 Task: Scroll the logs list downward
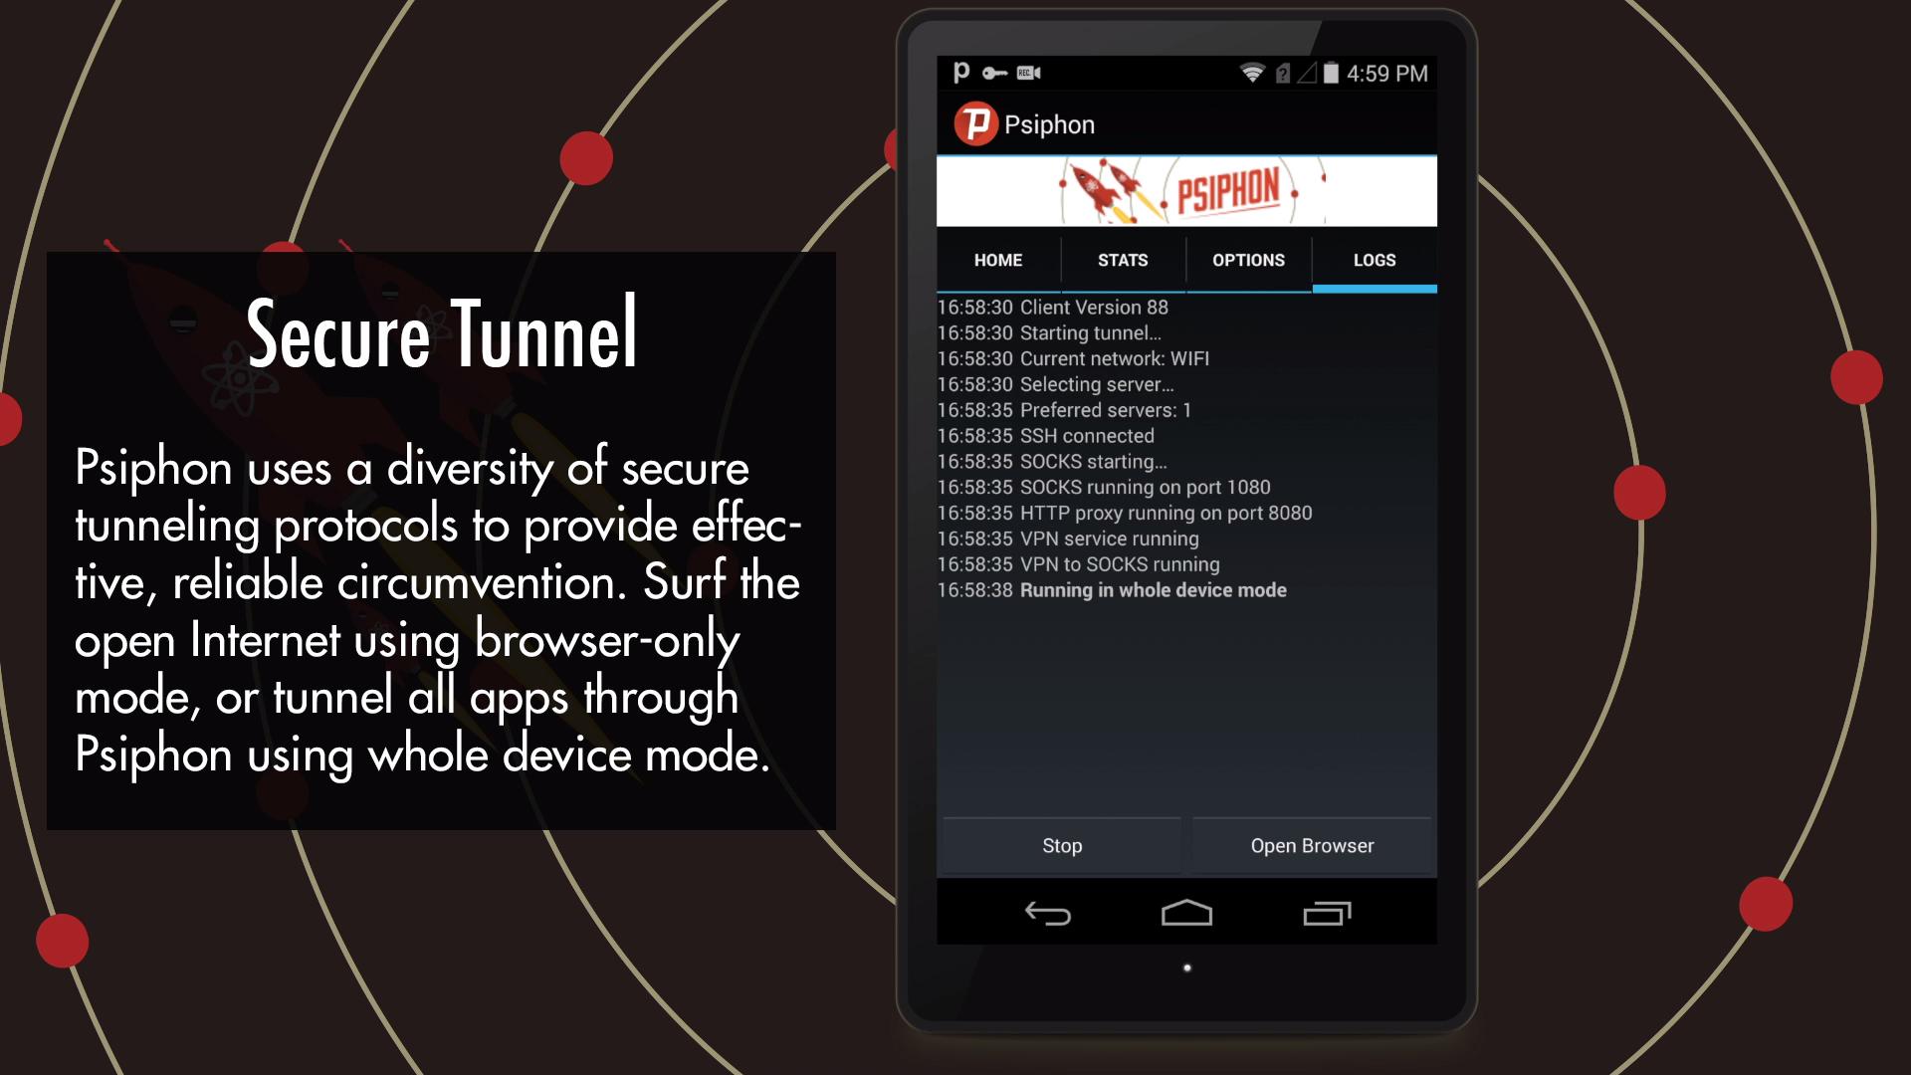click(1186, 551)
